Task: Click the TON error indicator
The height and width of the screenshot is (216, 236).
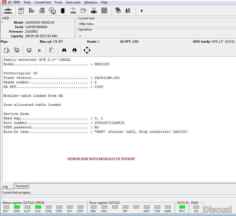Action: tap(157, 207)
